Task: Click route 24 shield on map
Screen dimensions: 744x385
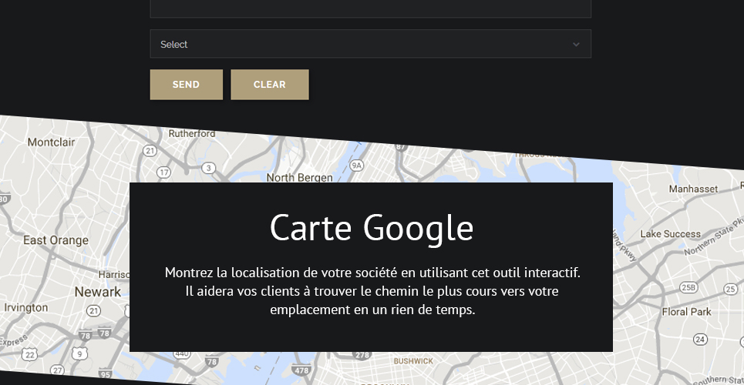Action: coord(700,339)
